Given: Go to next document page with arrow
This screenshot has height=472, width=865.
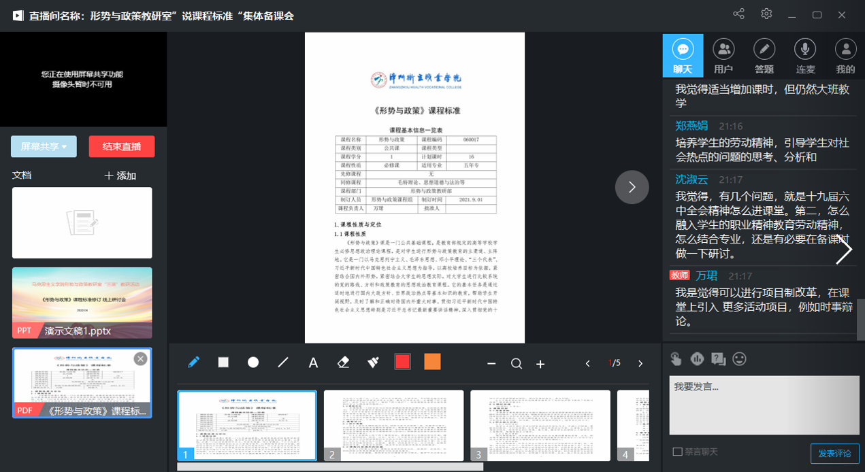Looking at the screenshot, I should tap(632, 187).
